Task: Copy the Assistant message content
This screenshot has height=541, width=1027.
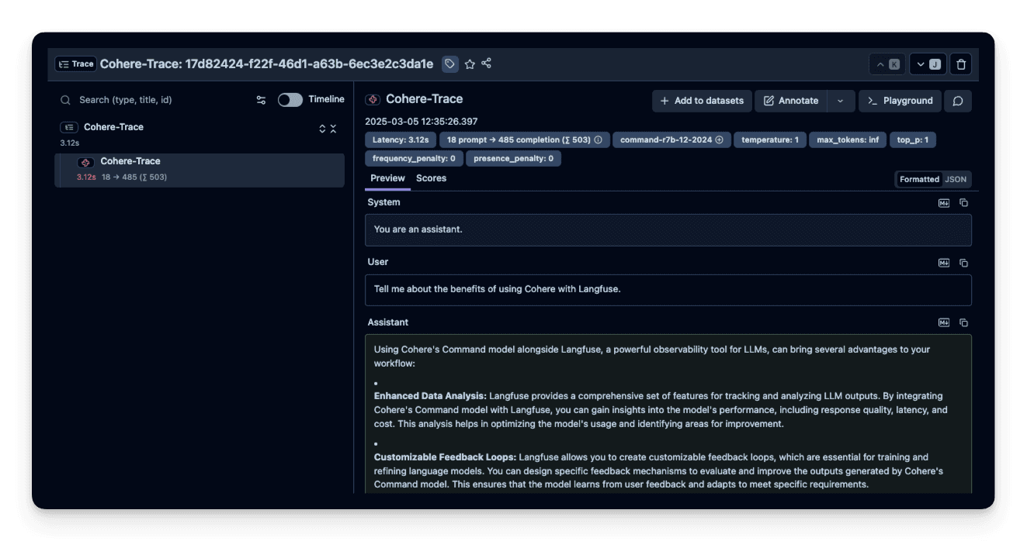Action: [963, 322]
